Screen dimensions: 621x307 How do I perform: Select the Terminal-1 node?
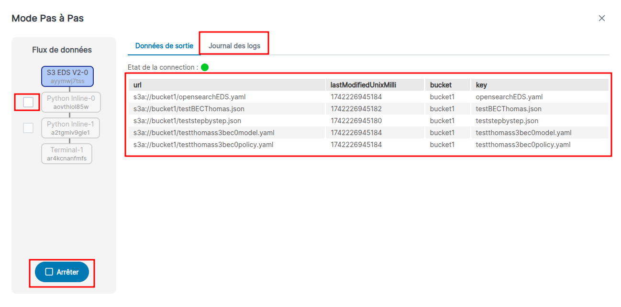(x=67, y=154)
